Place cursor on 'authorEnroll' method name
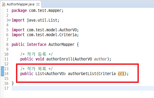This screenshot has width=154, height=98. tap(59, 59)
